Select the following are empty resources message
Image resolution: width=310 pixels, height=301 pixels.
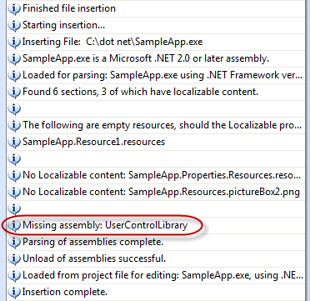(156, 125)
